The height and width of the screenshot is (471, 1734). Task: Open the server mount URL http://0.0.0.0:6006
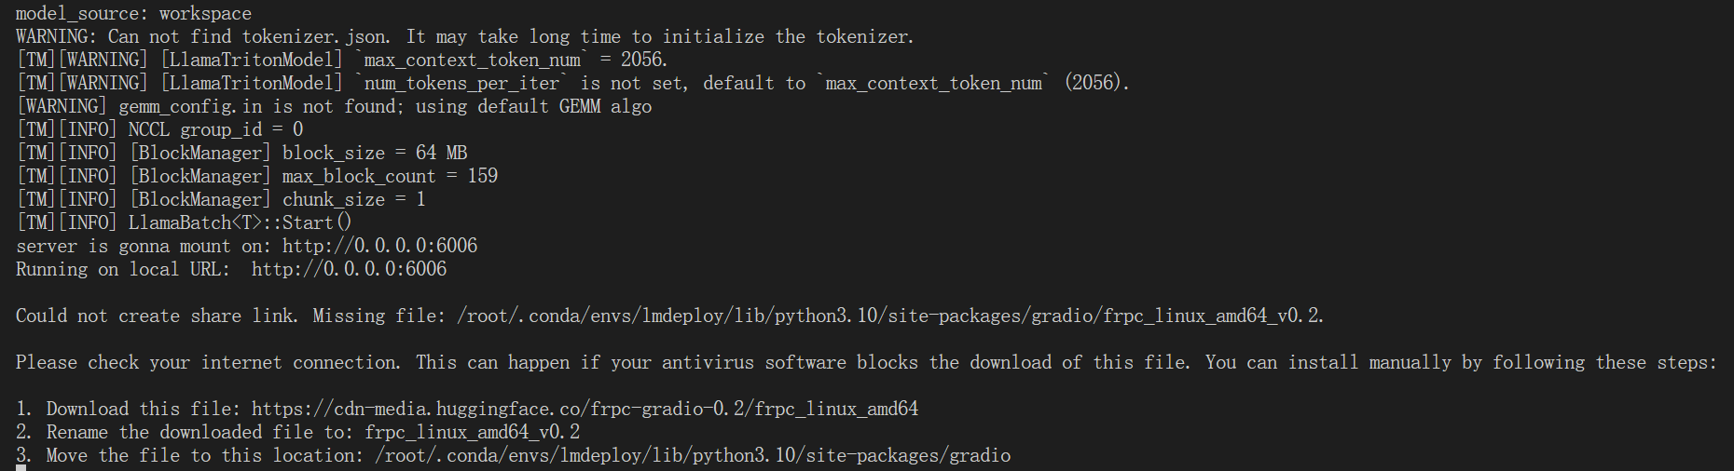click(379, 246)
